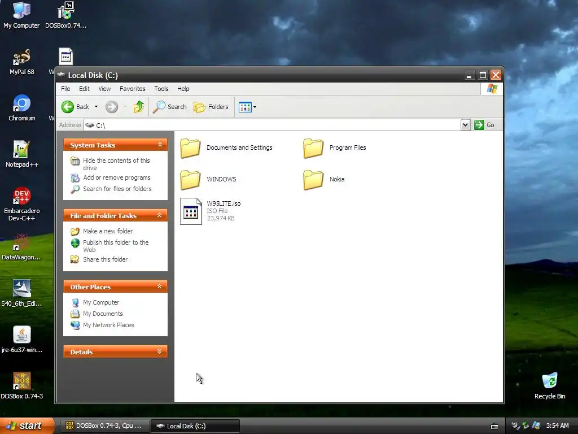The height and width of the screenshot is (434, 578).
Task: Select the DOSBox0.74 installer desktop icon
Action: pos(65,15)
